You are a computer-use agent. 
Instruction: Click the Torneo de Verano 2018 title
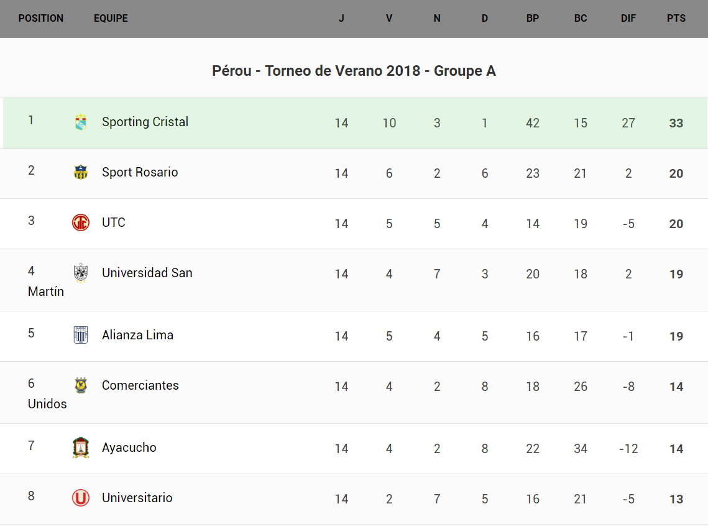tap(354, 71)
